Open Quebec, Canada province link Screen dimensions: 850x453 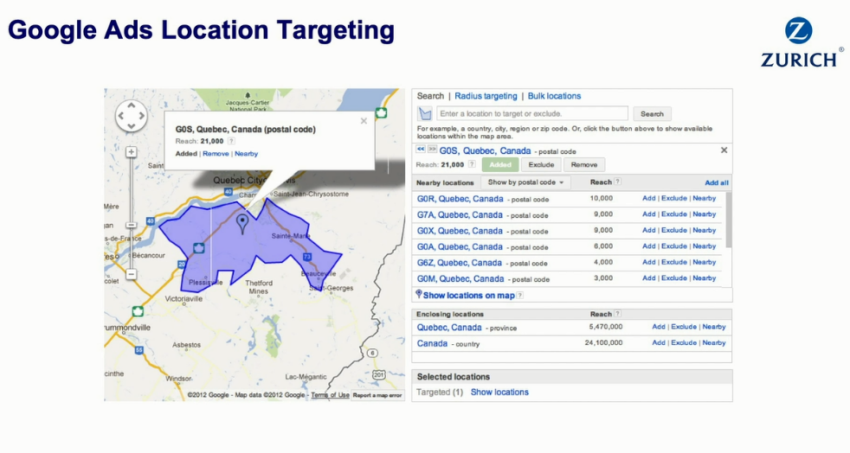[x=449, y=328]
